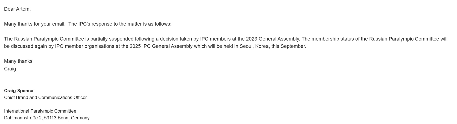Click the "Many thanks" closing line

pos(18,61)
